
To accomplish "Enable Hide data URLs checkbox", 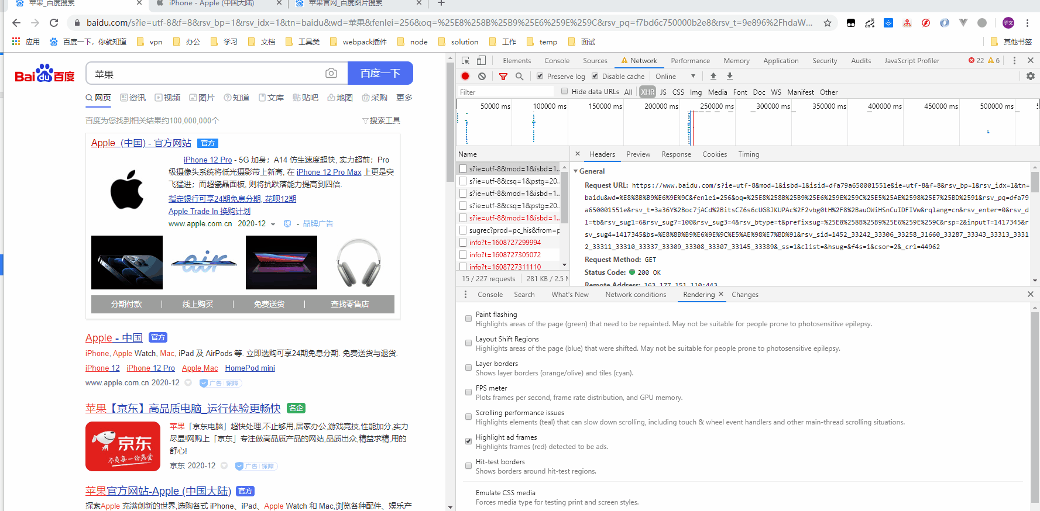I will (565, 91).
